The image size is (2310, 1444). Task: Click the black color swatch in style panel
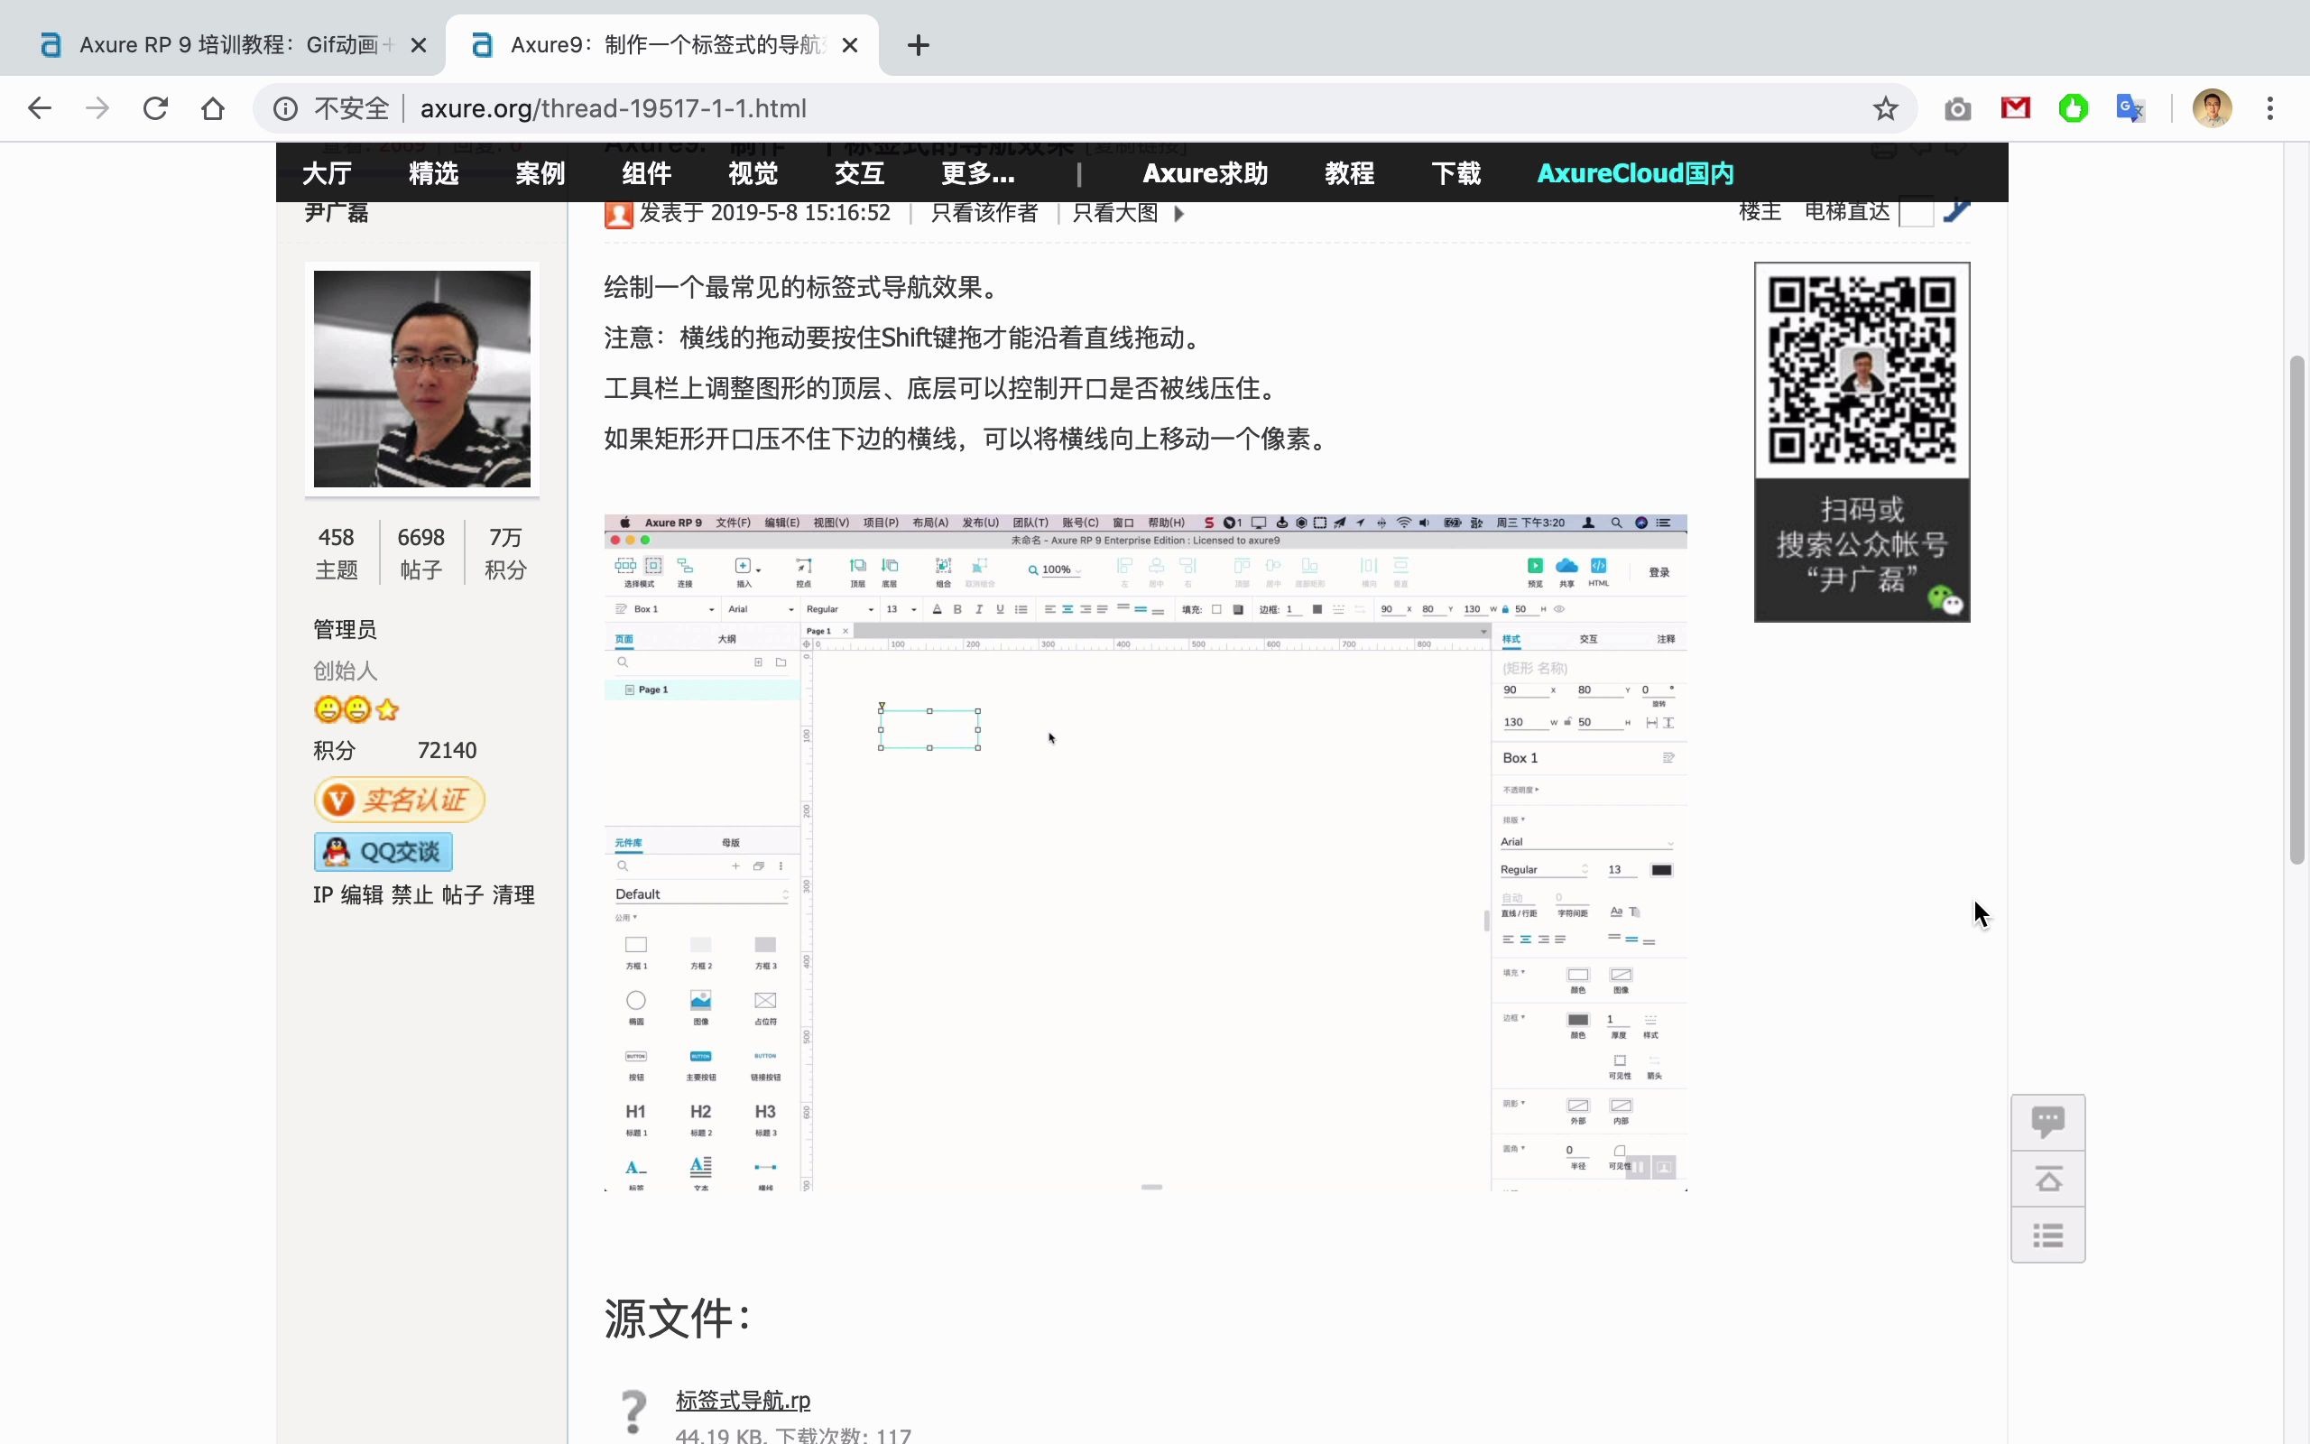1659,868
